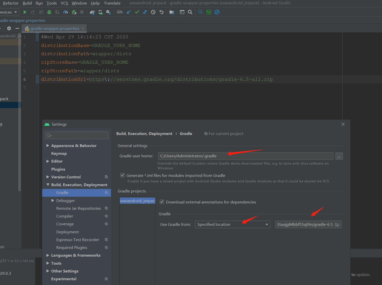Click the project panel hide minus icon
382x285 pixels.
pyautogui.click(x=17, y=28)
